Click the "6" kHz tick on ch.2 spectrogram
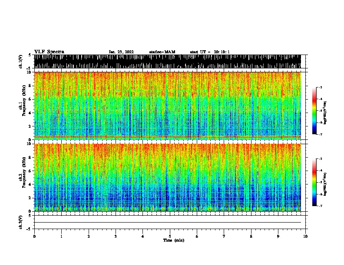344x265 pixels. pos(30,171)
